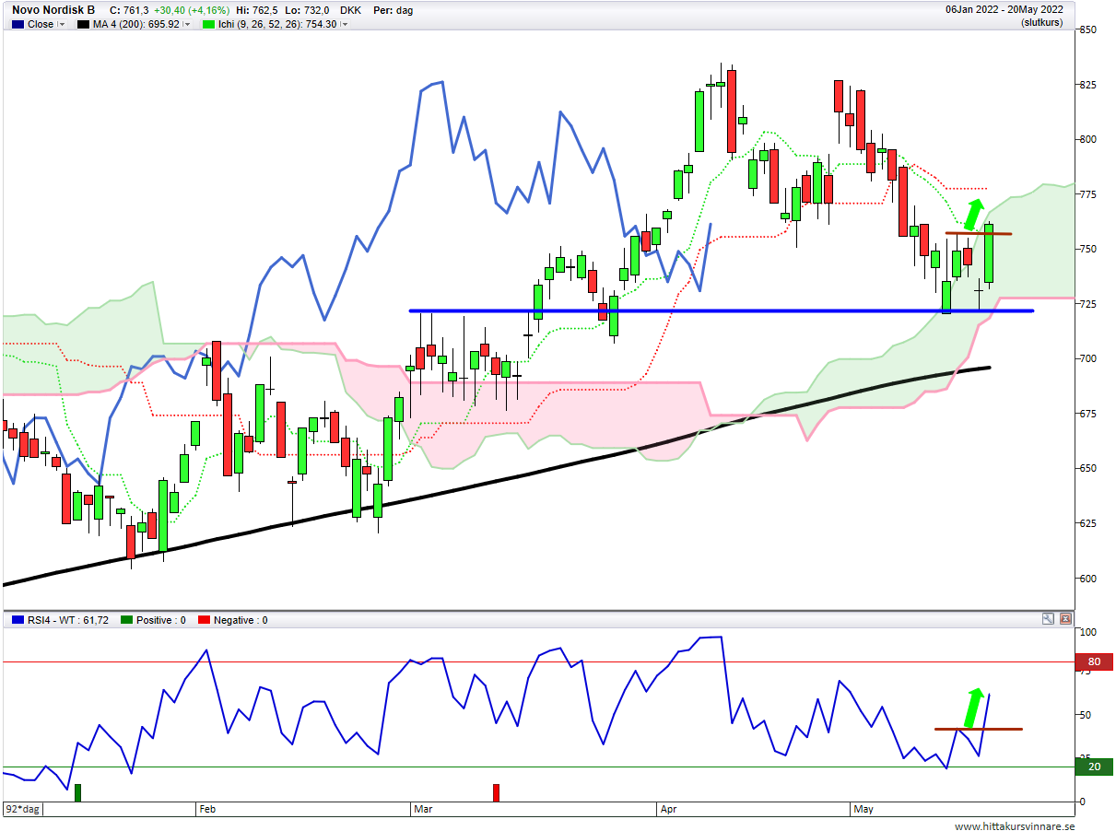1116x831 pixels.
Task: Click the Novo Nordisk B title
Action: 53,10
